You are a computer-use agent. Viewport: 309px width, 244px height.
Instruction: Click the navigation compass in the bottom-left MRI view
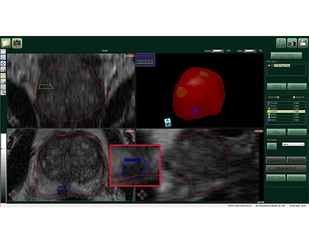14,195
